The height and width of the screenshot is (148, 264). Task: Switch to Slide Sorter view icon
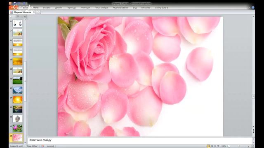pos(212,146)
